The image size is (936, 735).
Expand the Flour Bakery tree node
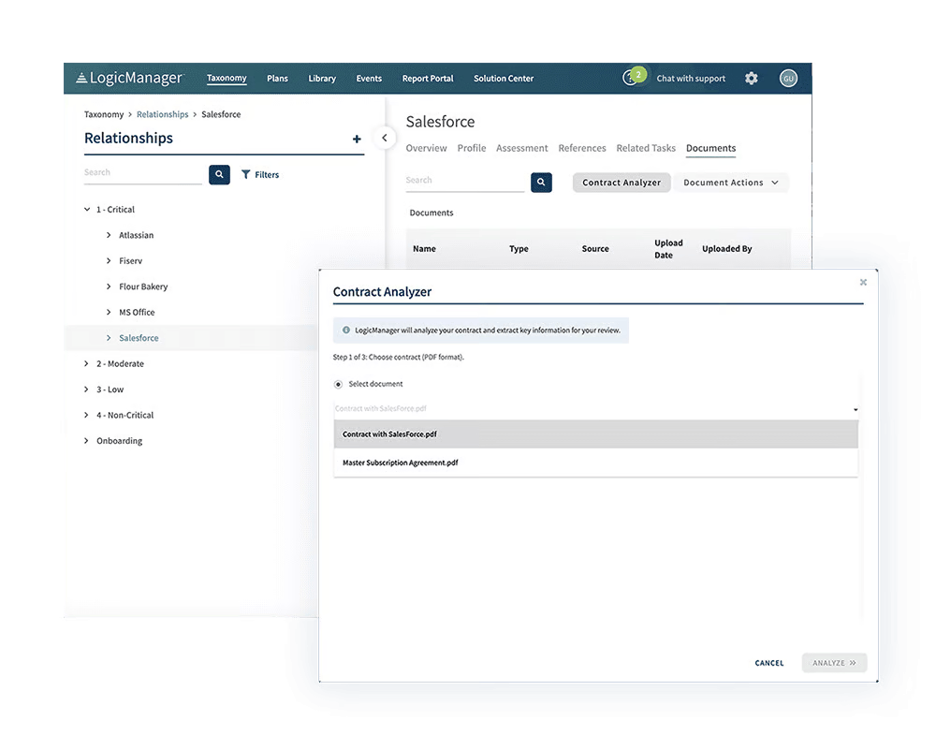coord(109,286)
